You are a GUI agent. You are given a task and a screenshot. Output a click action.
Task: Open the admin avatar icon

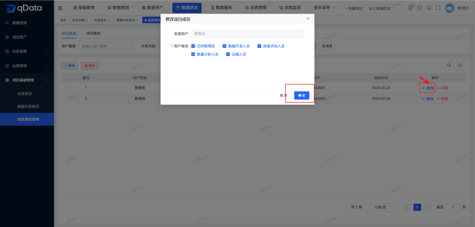(x=450, y=8)
